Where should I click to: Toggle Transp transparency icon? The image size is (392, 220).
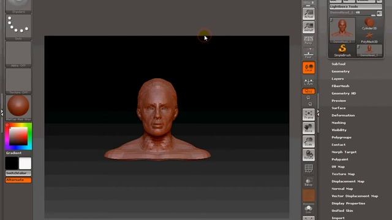click(x=309, y=182)
